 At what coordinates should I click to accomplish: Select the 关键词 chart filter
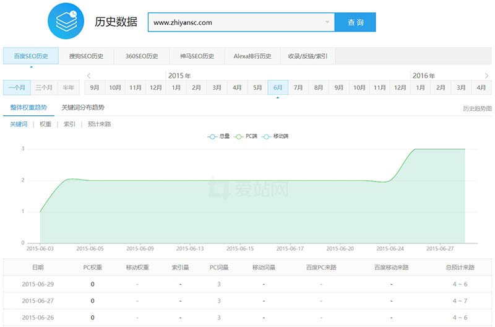[19, 124]
